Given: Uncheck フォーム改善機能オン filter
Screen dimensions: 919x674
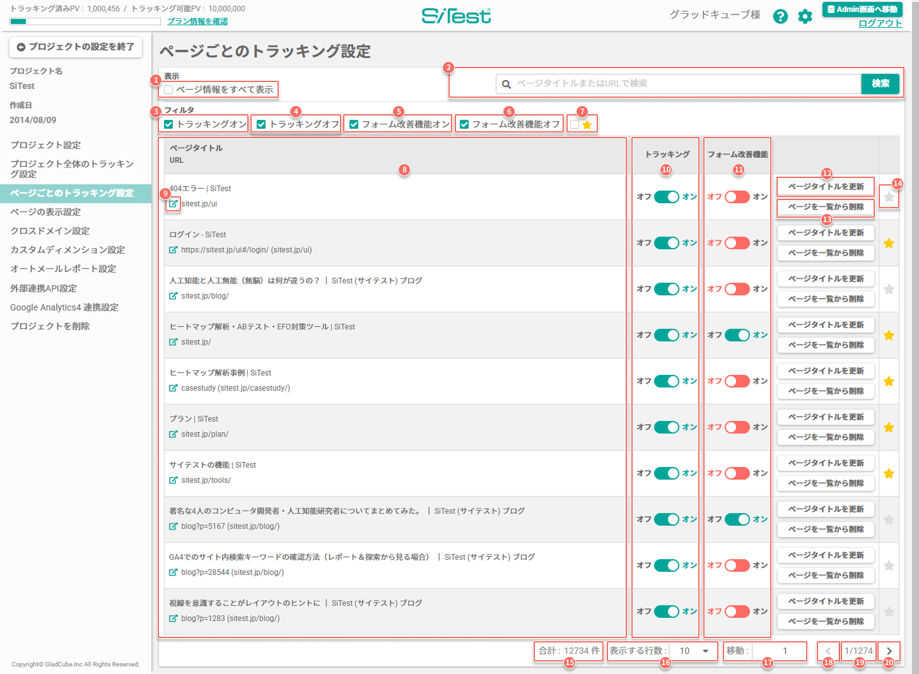Looking at the screenshot, I should [x=354, y=124].
